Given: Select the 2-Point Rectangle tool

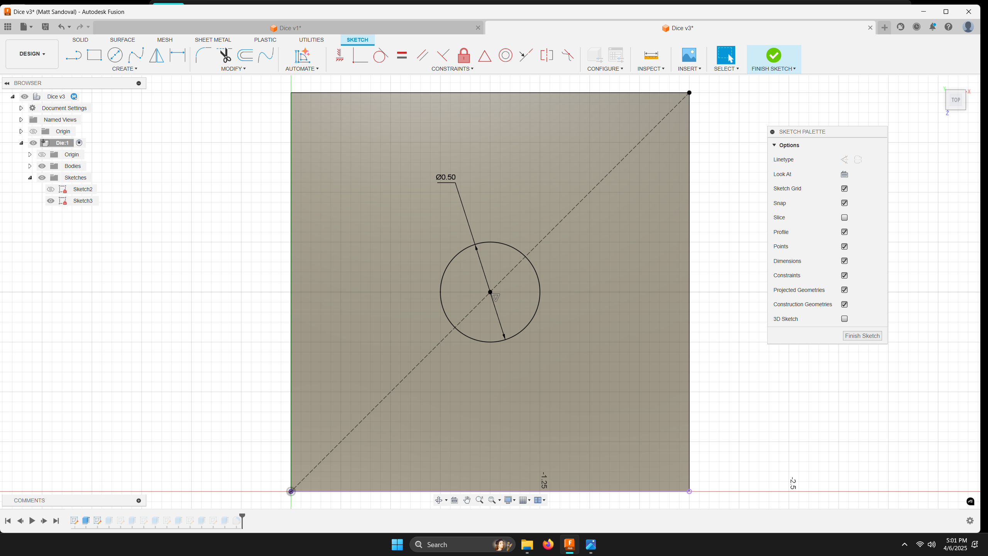Looking at the screenshot, I should (94, 55).
